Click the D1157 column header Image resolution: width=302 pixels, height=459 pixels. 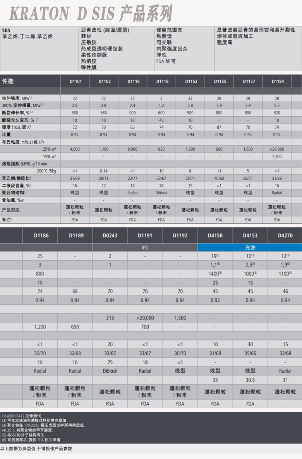pyautogui.click(x=249, y=81)
